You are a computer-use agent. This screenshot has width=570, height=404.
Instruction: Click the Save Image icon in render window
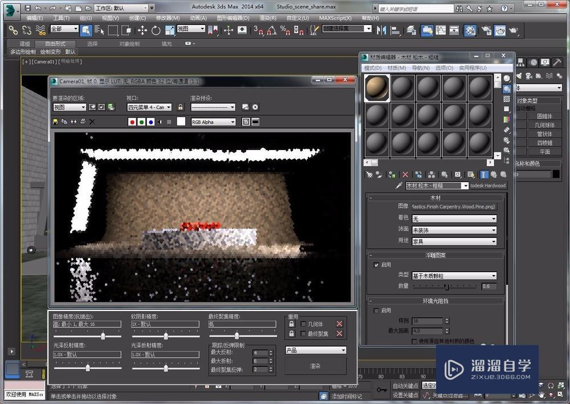[x=55, y=122]
